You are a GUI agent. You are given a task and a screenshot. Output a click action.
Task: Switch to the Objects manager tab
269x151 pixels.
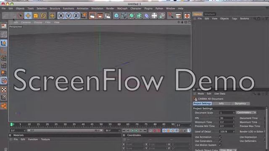pos(198,14)
